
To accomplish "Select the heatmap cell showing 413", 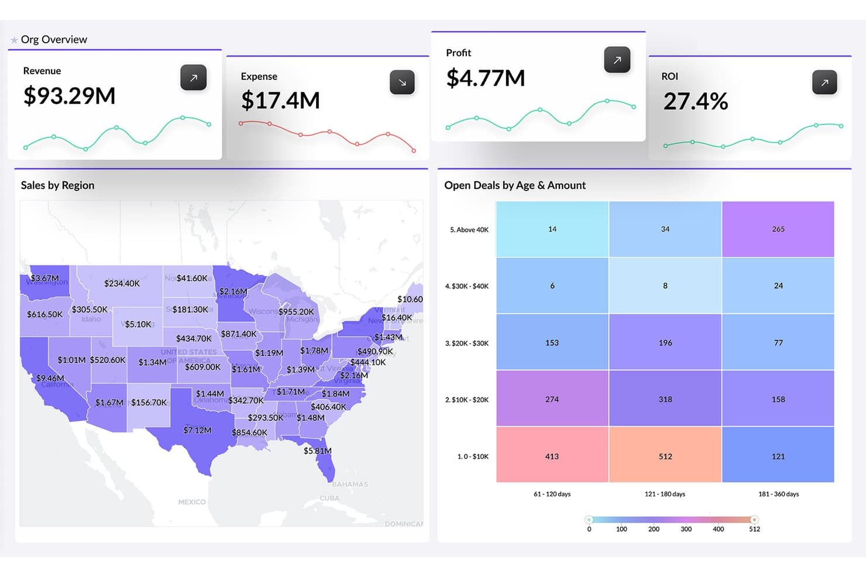I will click(x=552, y=455).
